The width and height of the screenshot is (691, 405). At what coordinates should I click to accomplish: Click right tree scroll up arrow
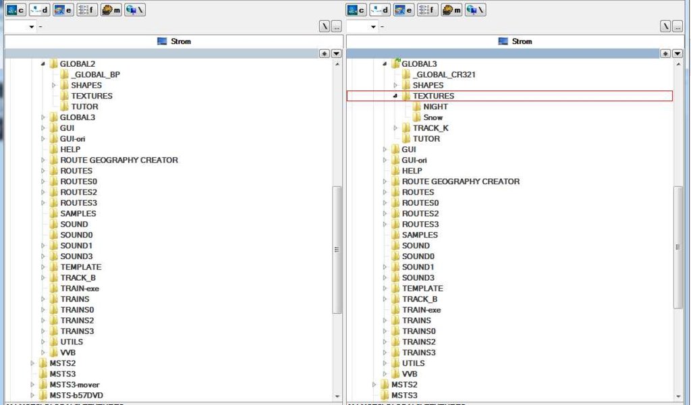pyautogui.click(x=678, y=64)
